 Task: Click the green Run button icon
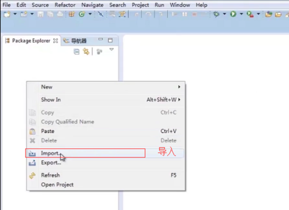[233, 14]
